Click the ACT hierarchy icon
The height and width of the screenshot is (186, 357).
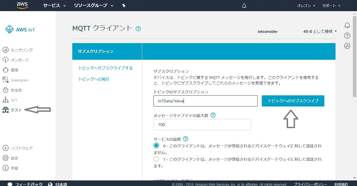[x=5, y=100]
